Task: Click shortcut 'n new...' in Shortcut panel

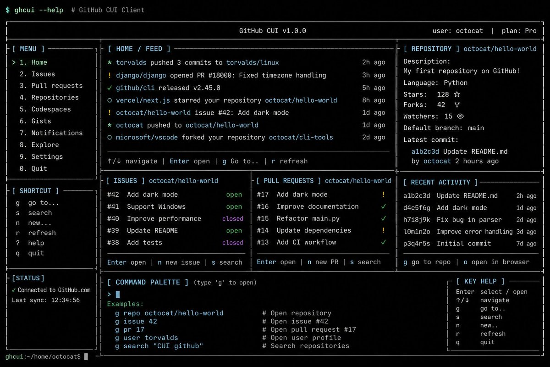Action: coord(33,223)
